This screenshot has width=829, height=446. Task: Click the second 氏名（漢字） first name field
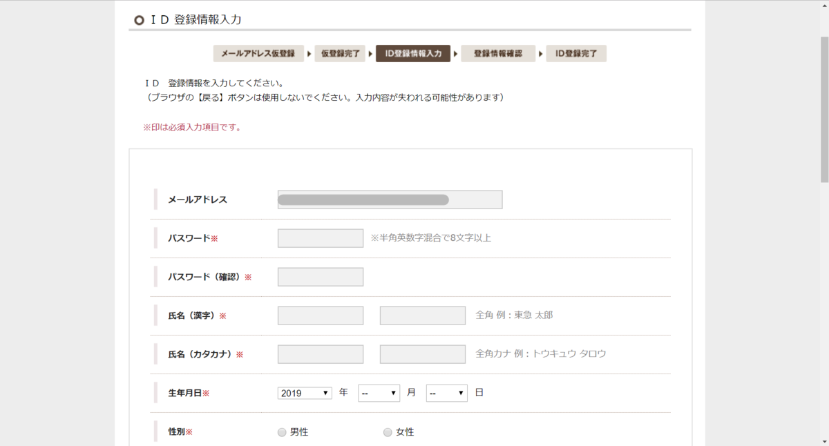(422, 315)
